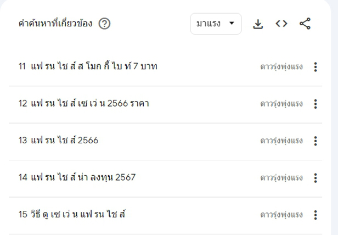Select query 15 วิธีดูเซเว่นแฟรนไชส์
Screen dimensions: 338x235
tap(72, 214)
